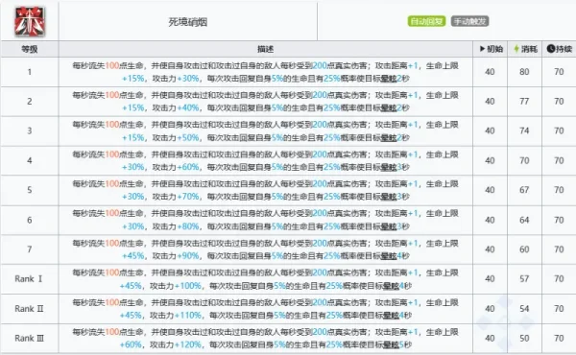Click cost value 67 in level 5 row

coord(524,190)
